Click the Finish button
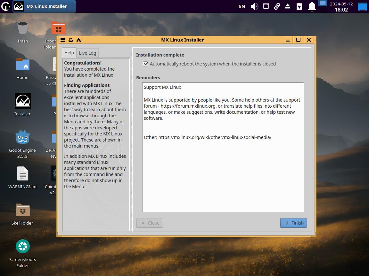 point(293,223)
